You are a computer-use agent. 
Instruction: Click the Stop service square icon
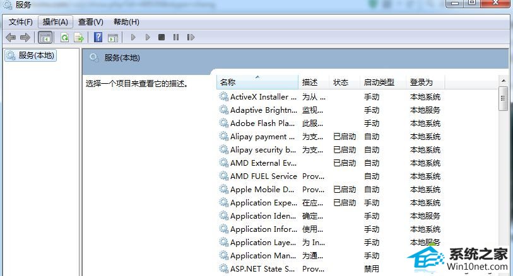tap(162, 37)
